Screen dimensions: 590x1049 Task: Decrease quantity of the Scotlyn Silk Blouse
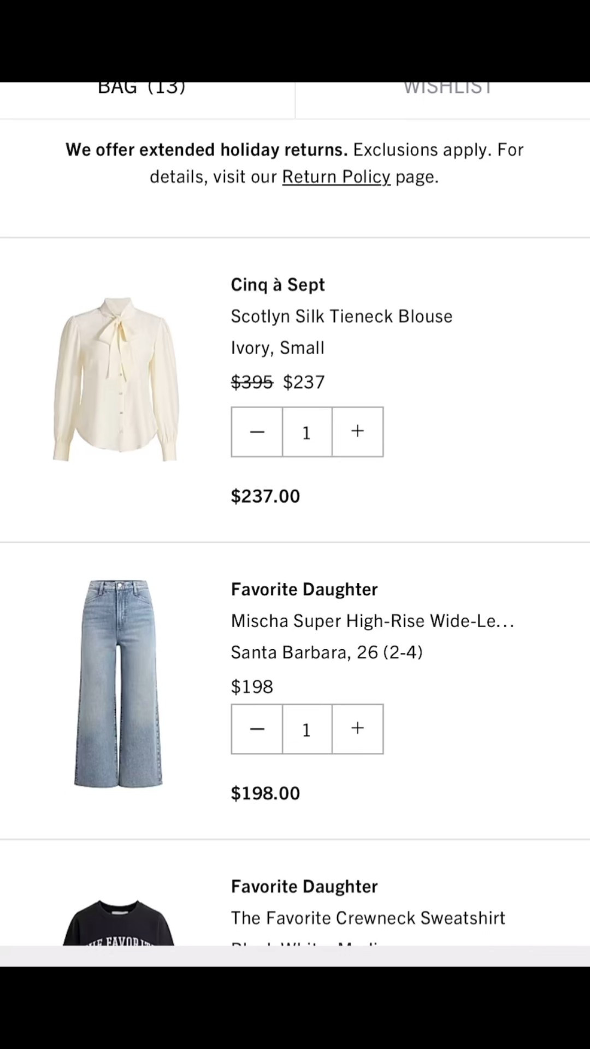(x=257, y=432)
